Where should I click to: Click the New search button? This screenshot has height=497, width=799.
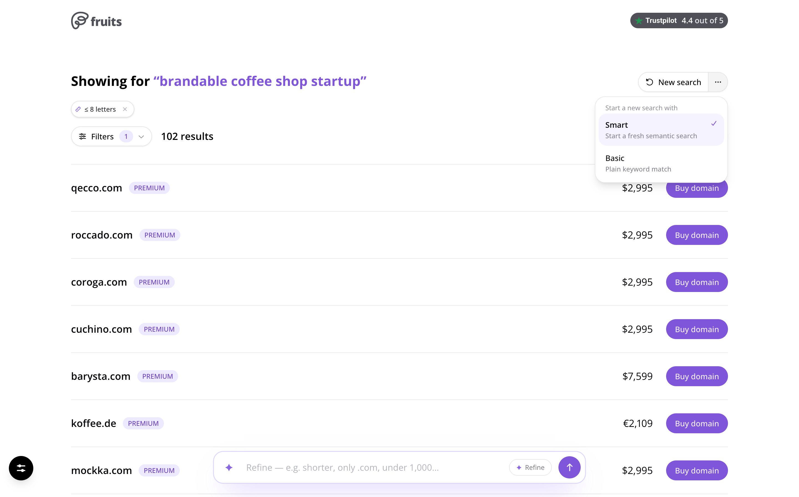(673, 82)
